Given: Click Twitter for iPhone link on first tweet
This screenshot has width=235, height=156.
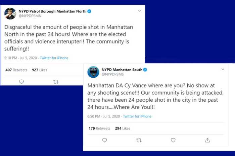Looking at the screenshot, I should pyautogui.click(x=54, y=58).
